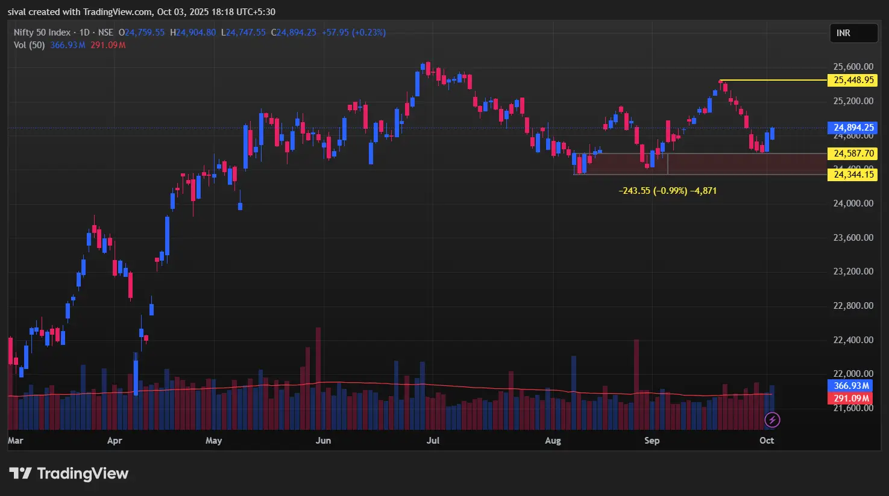889x496 pixels.
Task: Select the 24,344.15 price label
Action: [853, 175]
